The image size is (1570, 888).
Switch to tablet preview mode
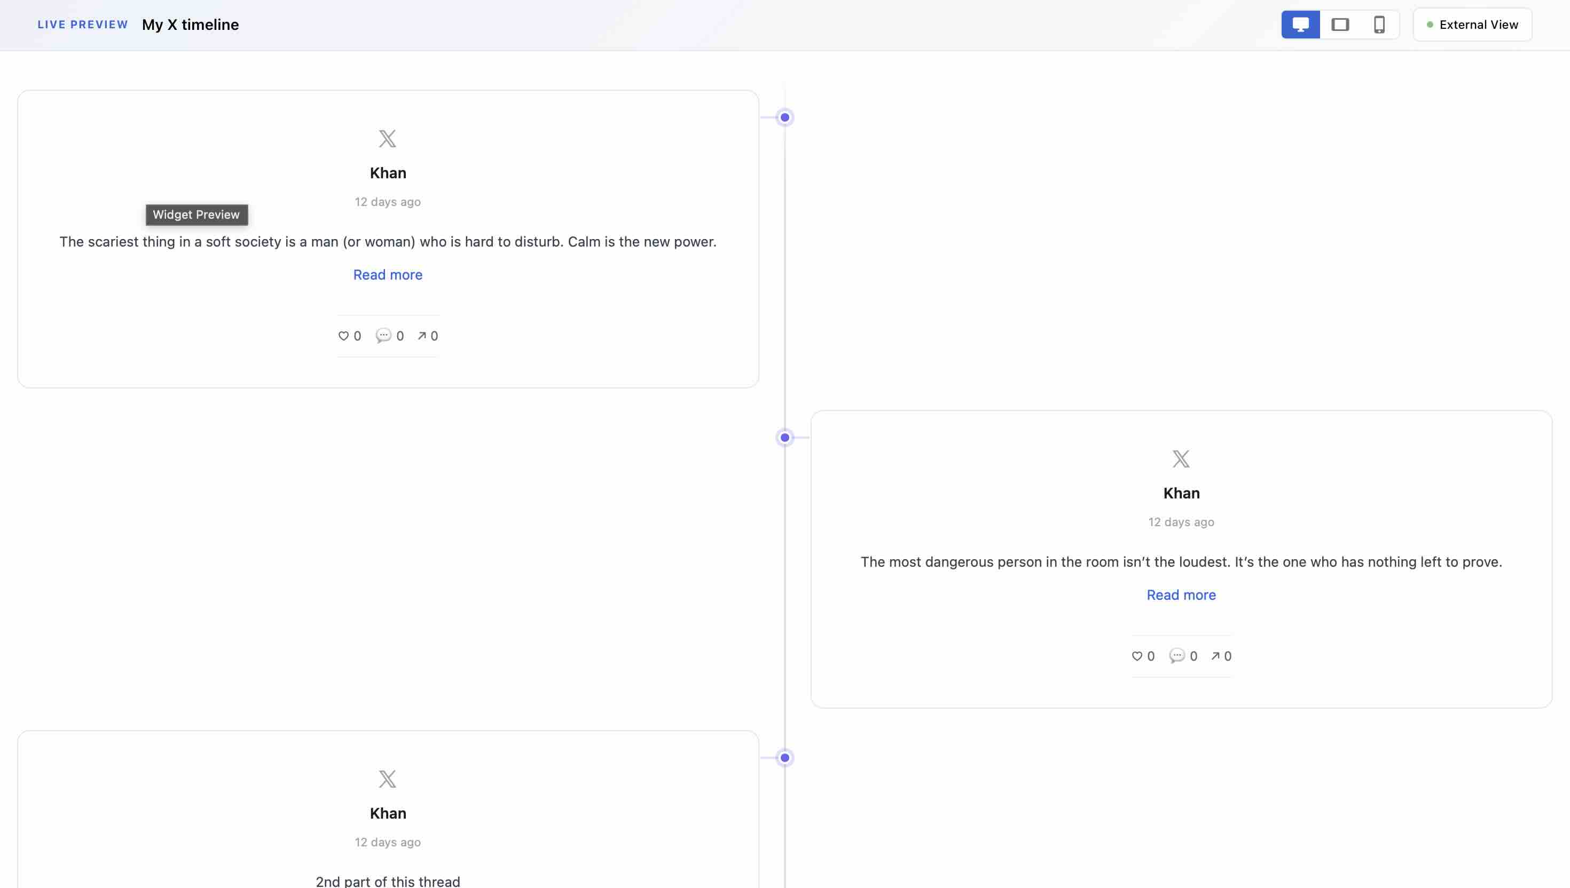point(1340,25)
